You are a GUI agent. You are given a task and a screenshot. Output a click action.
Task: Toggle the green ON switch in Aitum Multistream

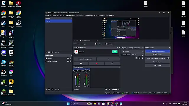(115, 52)
